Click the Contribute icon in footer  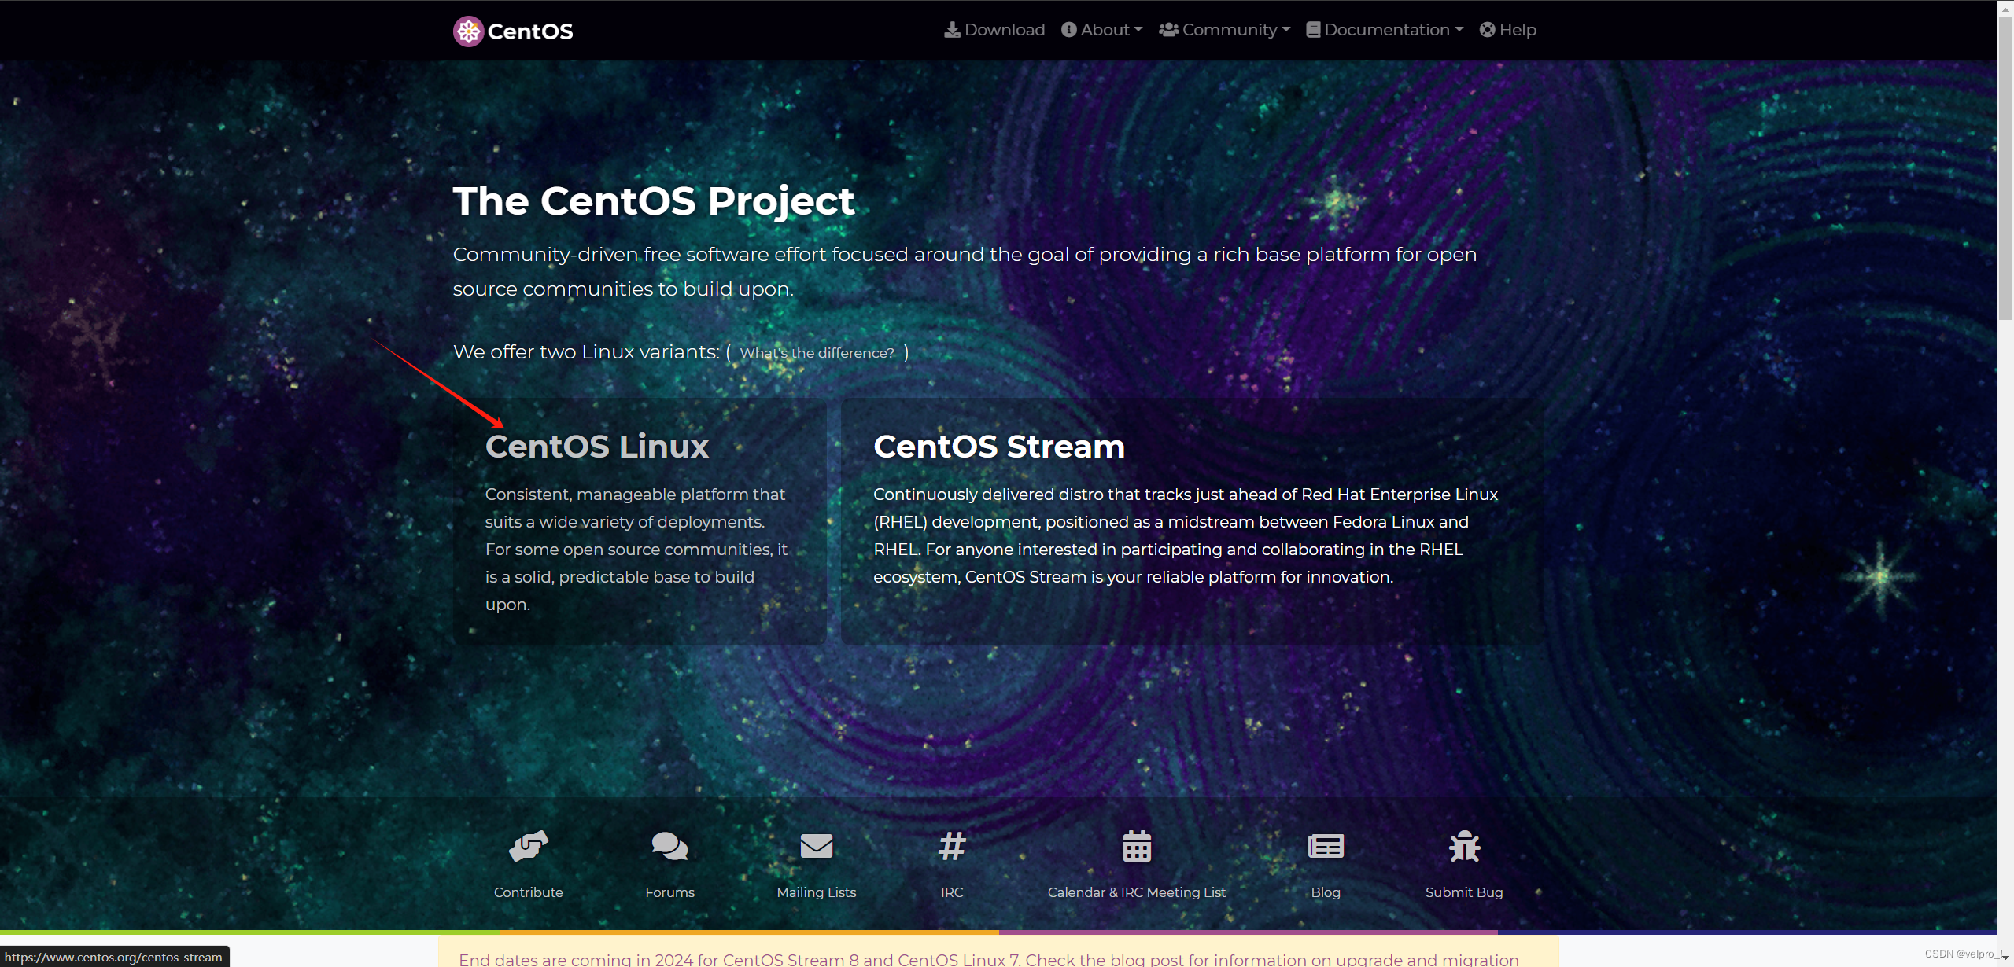(x=529, y=846)
